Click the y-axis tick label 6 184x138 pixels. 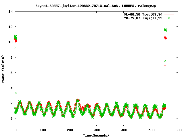click(11, 73)
